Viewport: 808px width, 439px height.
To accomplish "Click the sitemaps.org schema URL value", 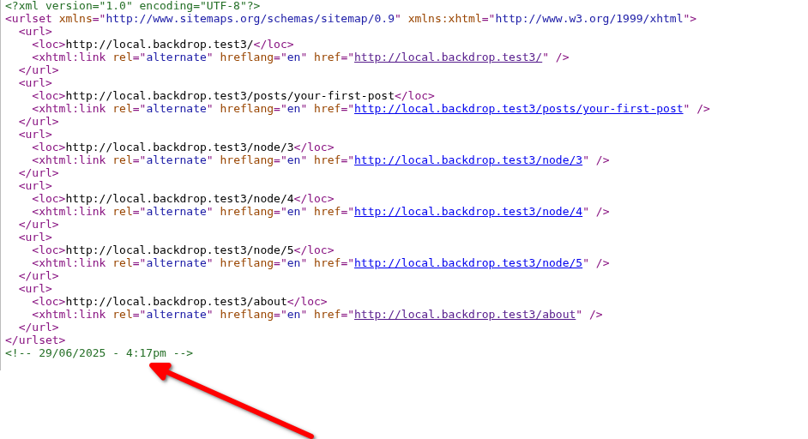I will (x=250, y=19).
